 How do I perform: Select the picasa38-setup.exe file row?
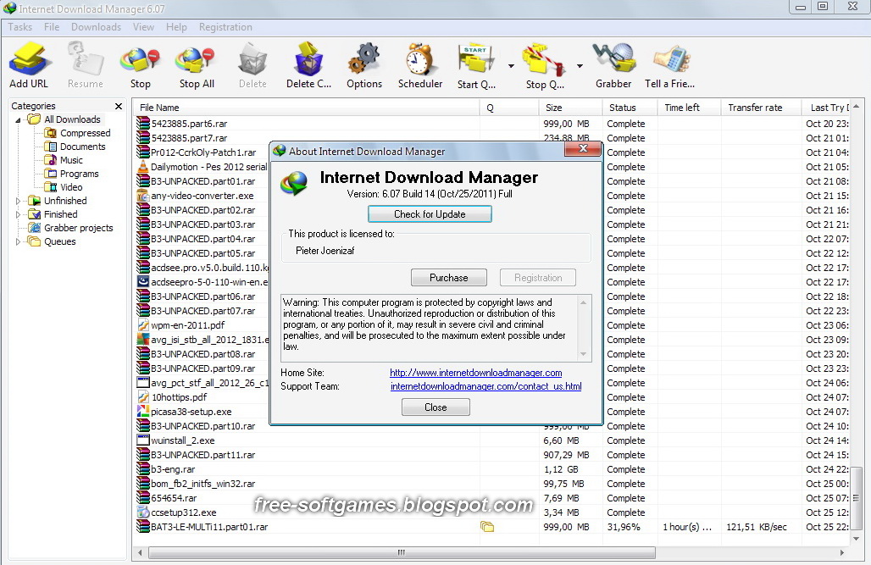(492, 412)
